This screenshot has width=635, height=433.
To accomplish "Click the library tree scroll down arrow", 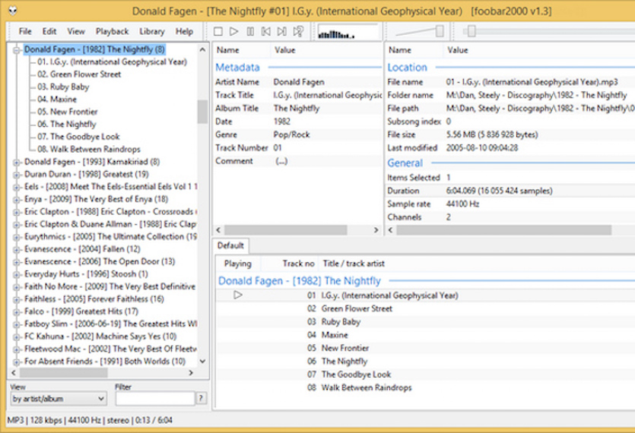I will point(202,361).
